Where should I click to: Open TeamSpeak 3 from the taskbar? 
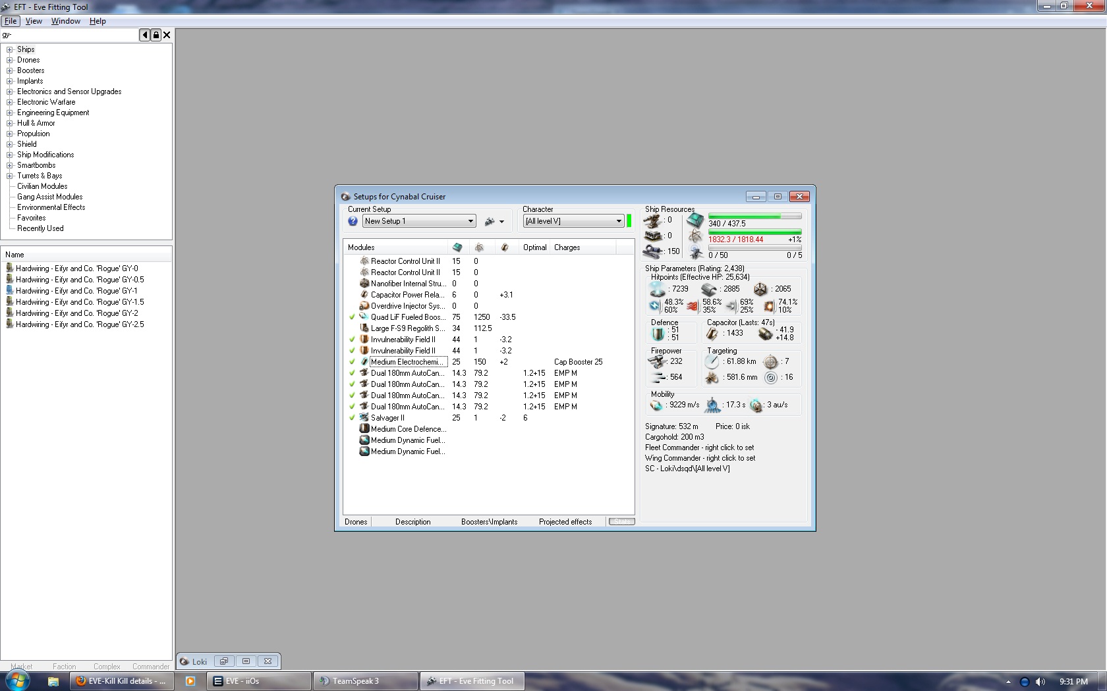366,681
